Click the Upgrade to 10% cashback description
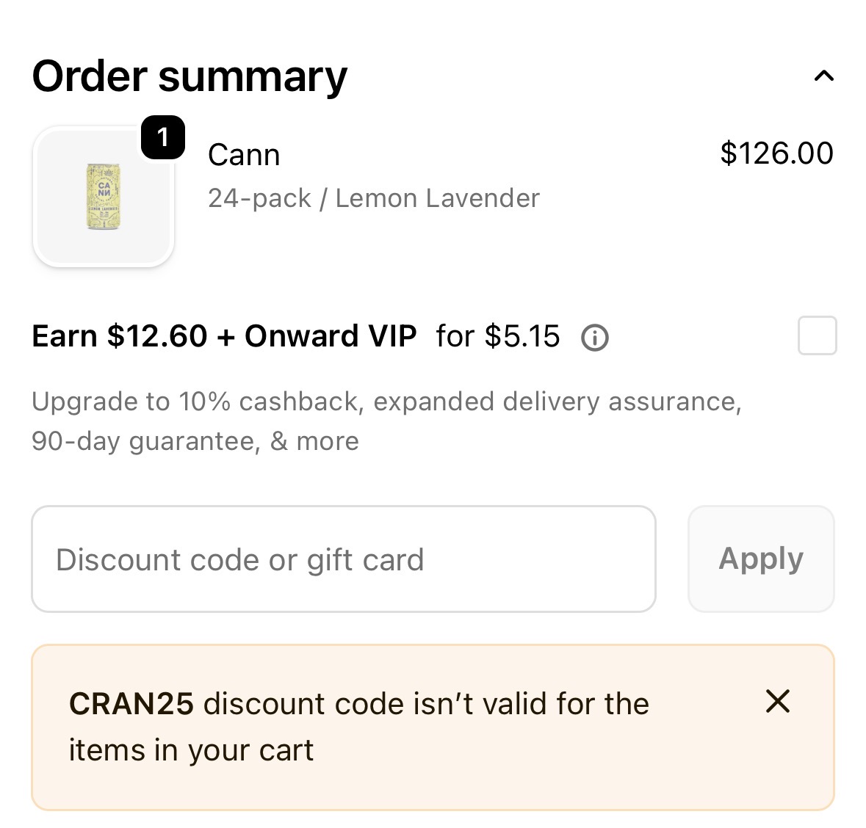 pyautogui.click(x=386, y=402)
